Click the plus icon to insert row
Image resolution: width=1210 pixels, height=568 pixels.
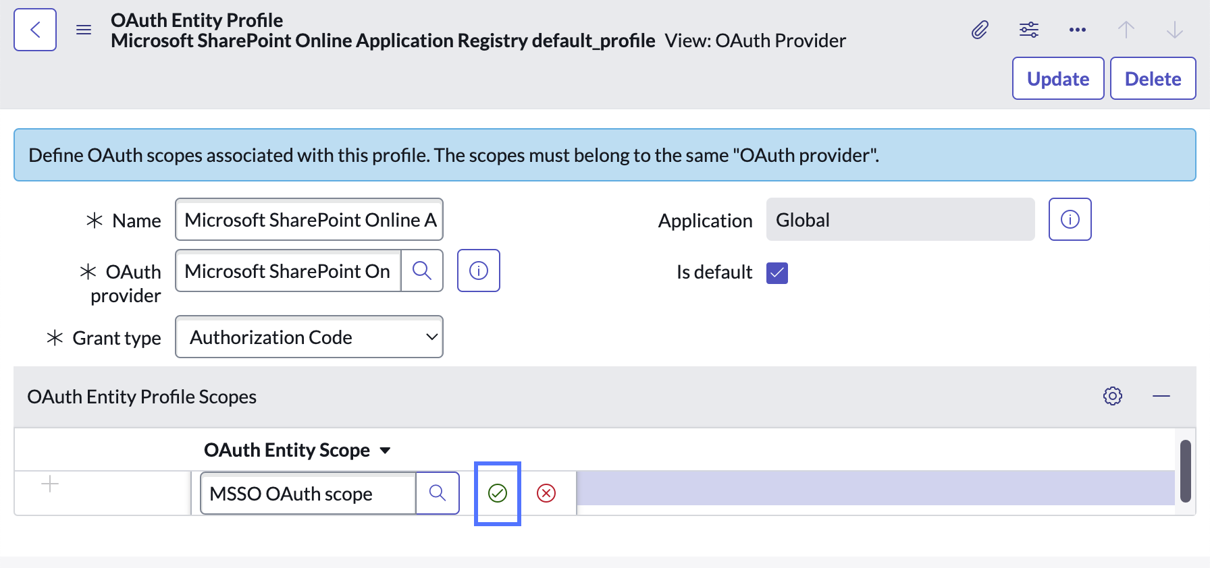click(50, 484)
